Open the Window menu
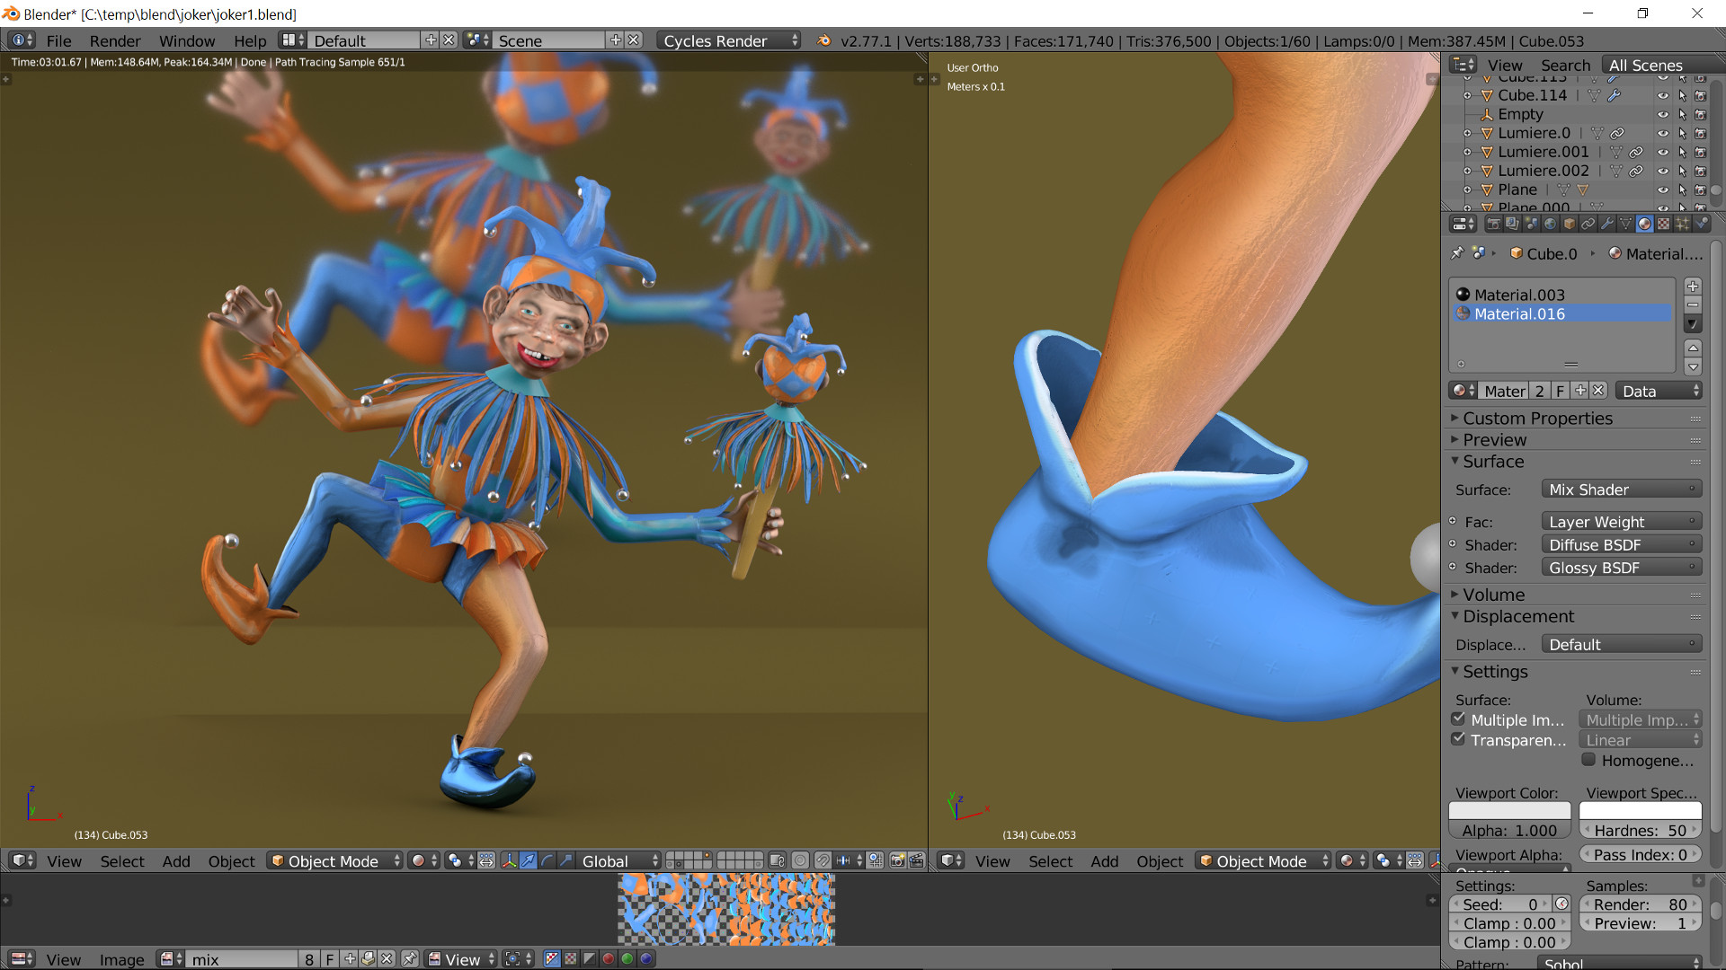1726x970 pixels. pos(187,40)
